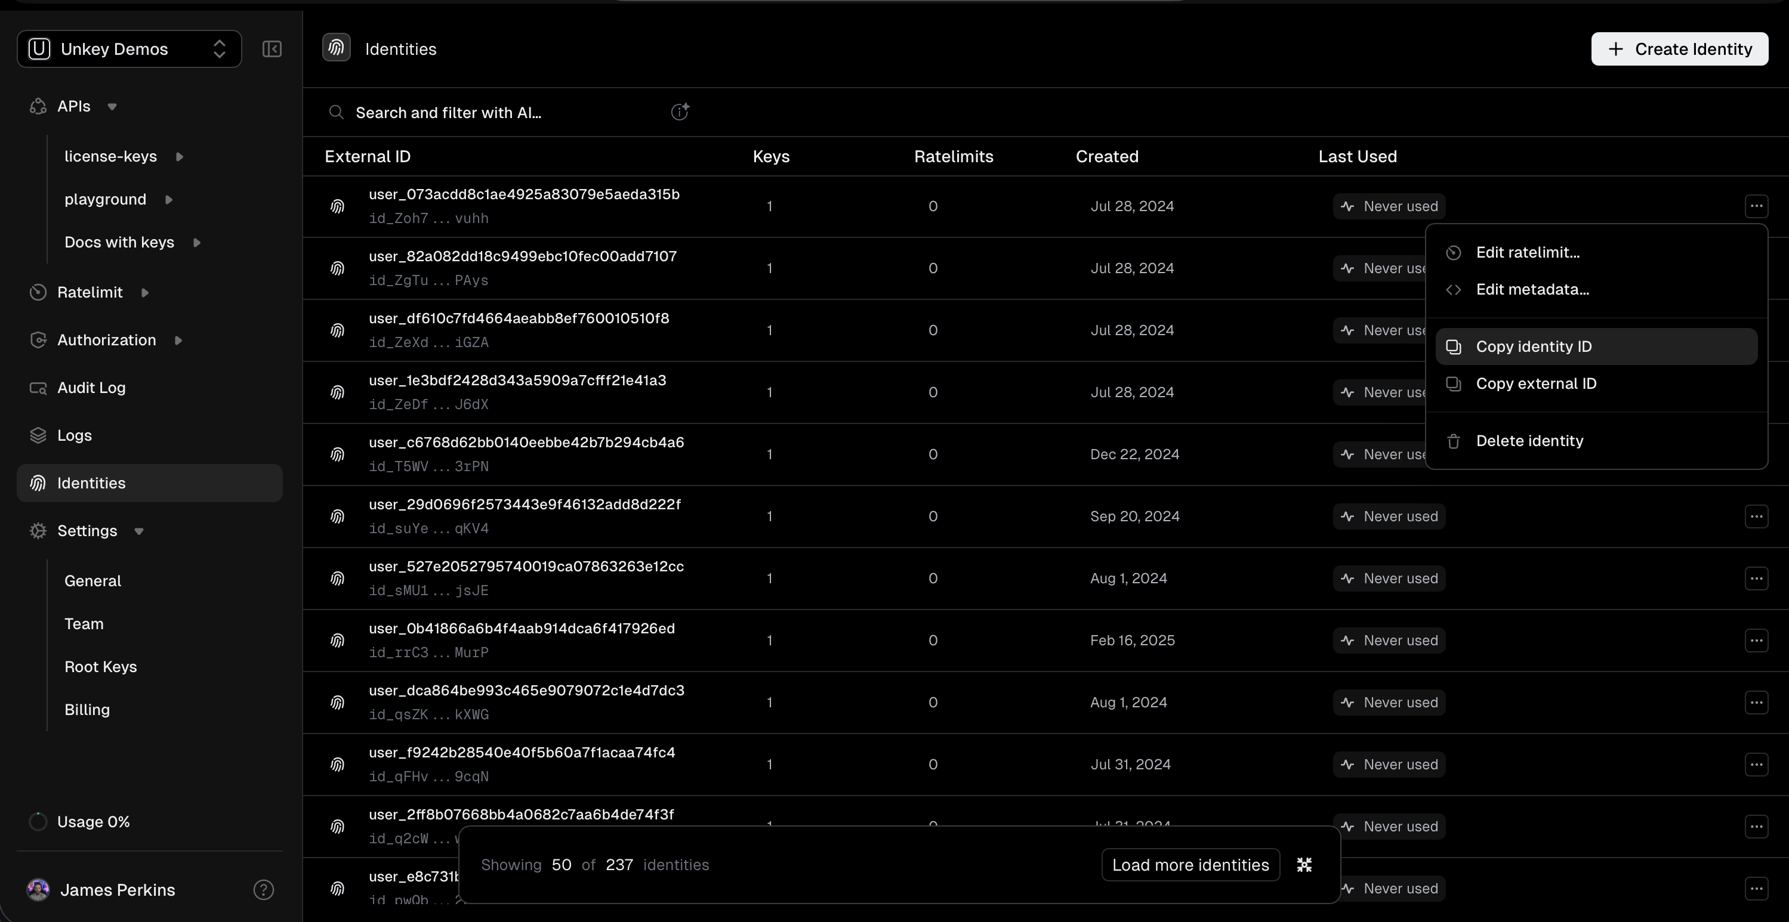Click the Ratelimit clock icon

(x=38, y=292)
